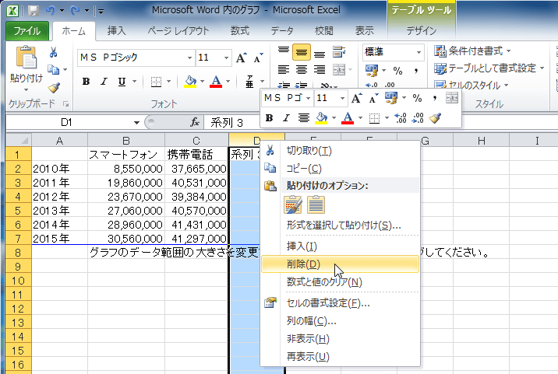This screenshot has width=558, height=374.
Task: Switch to the データ ribbon tab
Action: pos(282,31)
